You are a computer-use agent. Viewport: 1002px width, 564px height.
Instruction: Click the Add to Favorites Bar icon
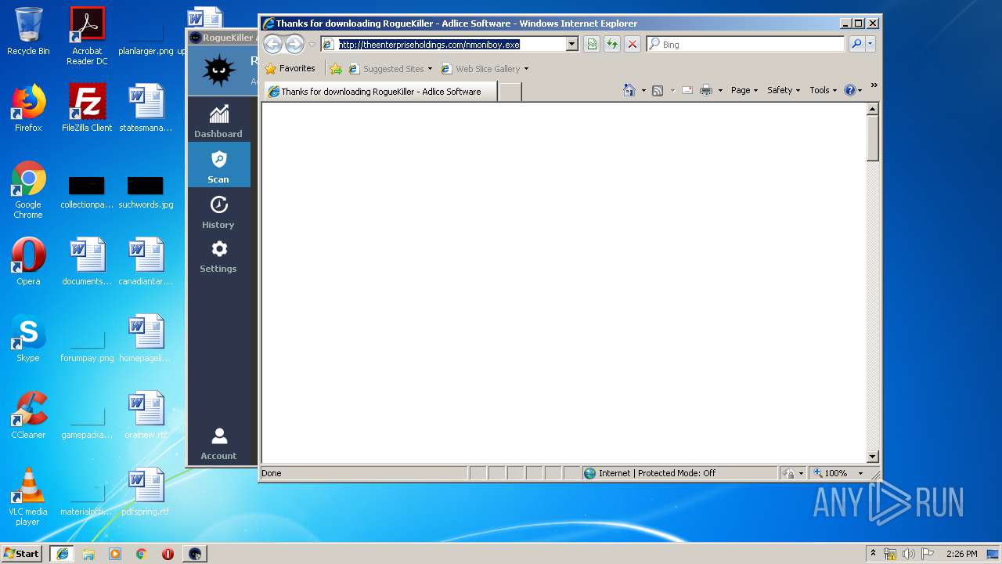[336, 68]
